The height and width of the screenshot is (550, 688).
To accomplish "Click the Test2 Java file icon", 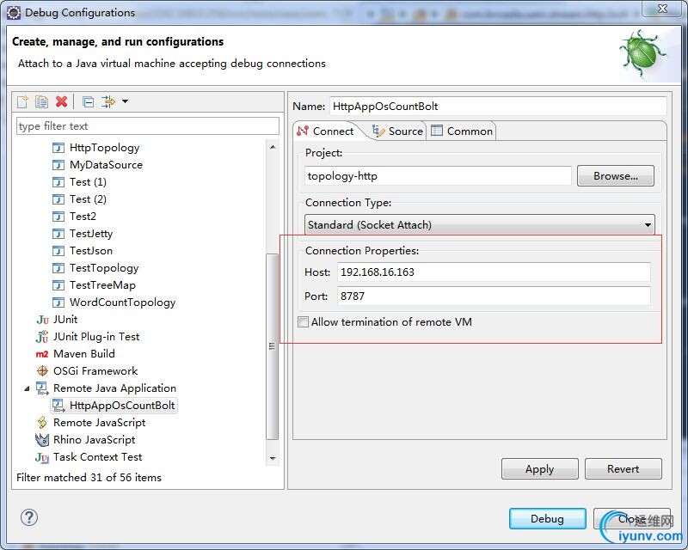I will [58, 217].
